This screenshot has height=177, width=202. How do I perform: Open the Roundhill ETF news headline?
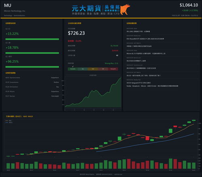[x=145, y=39]
